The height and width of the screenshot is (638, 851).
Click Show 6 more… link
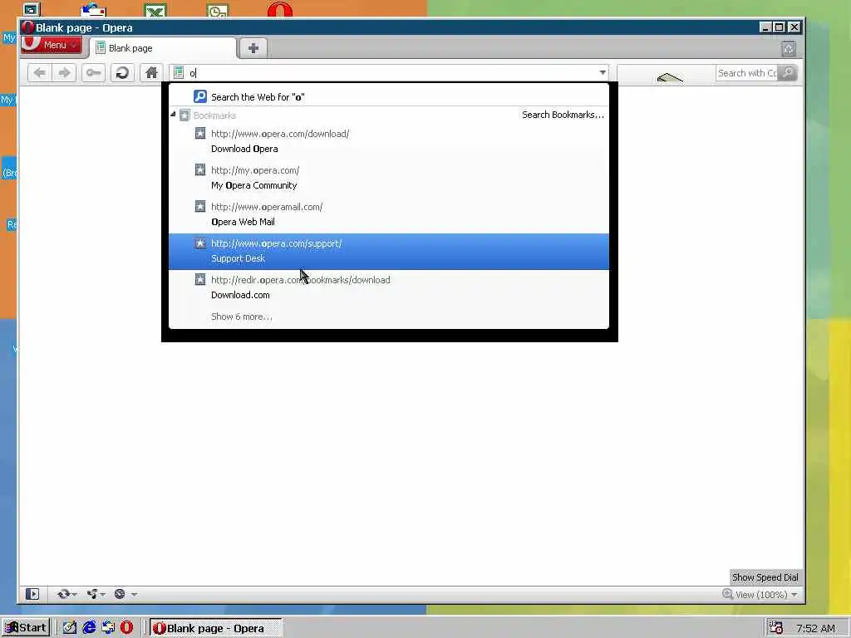click(242, 317)
